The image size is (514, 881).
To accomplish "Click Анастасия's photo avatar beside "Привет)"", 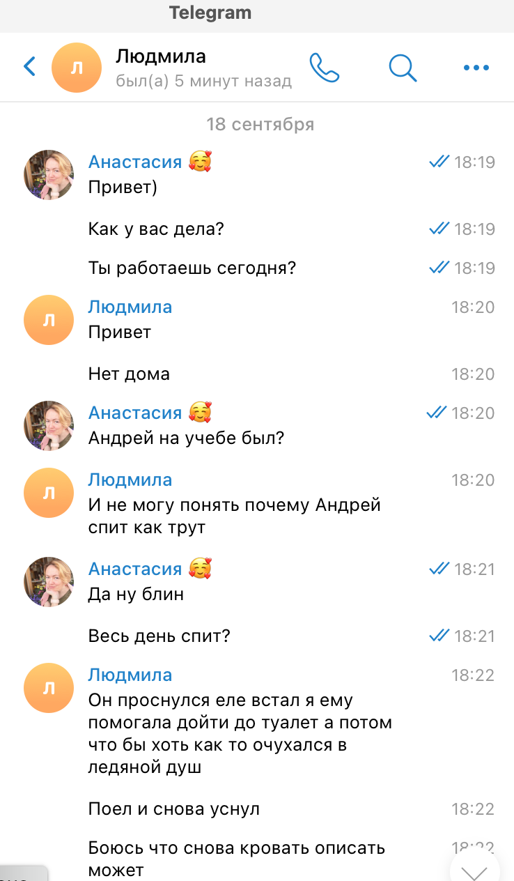I will coord(49,175).
